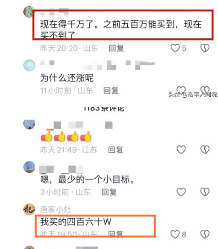Reply to the comment from 11小时前

pyautogui.click(x=111, y=91)
